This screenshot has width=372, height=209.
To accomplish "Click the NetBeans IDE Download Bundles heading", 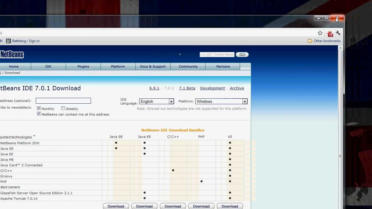I will coord(173,130).
